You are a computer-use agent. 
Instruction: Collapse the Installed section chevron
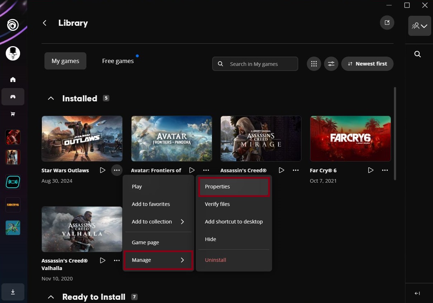click(51, 98)
